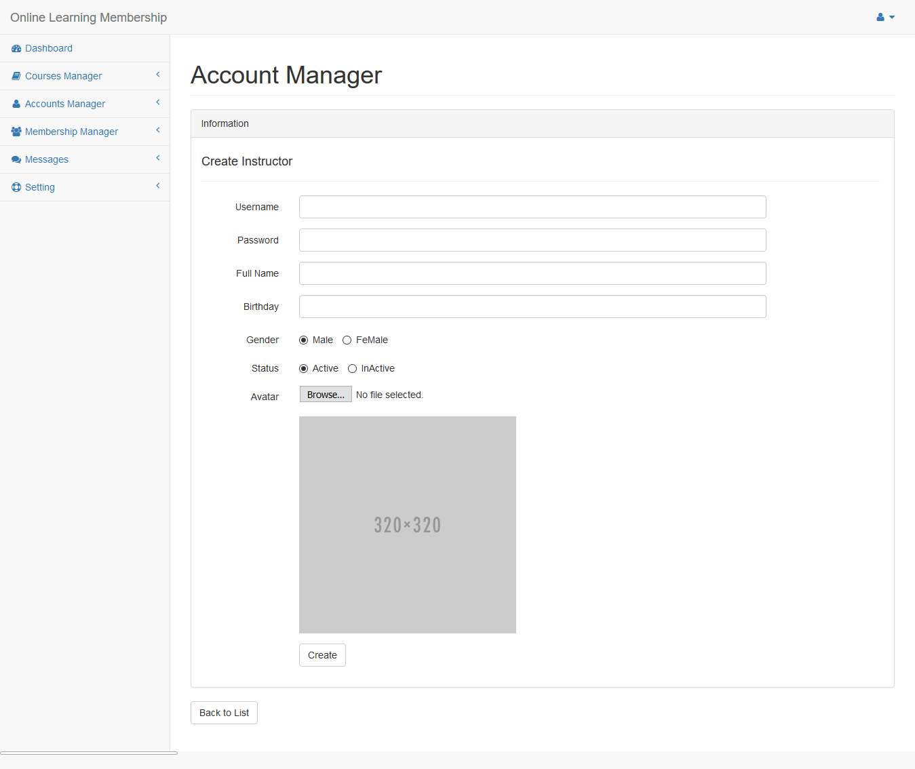Open the Accounts Manager menu item

click(65, 104)
